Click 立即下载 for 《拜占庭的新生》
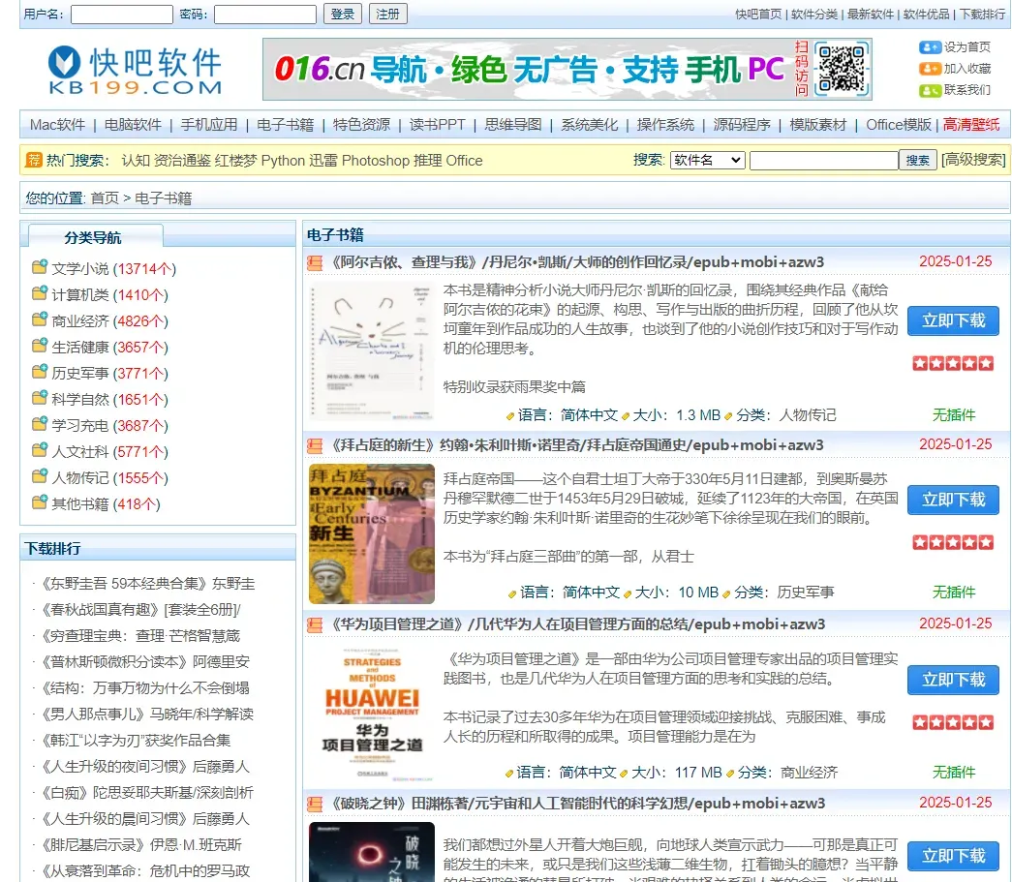This screenshot has height=882, width=1012. click(953, 500)
